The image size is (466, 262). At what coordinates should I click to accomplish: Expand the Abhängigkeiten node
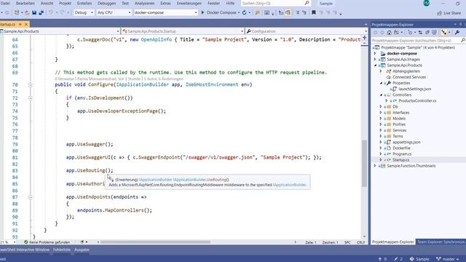[381, 71]
